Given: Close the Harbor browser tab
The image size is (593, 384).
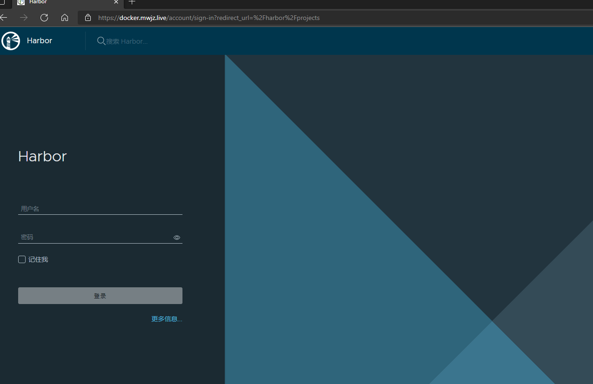Looking at the screenshot, I should 116,2.
